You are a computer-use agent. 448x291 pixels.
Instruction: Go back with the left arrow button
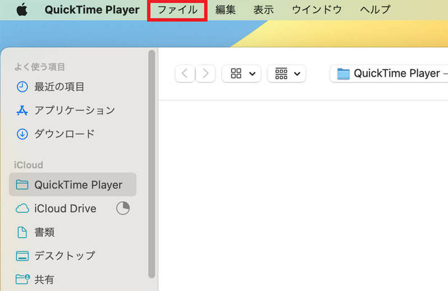click(x=185, y=73)
